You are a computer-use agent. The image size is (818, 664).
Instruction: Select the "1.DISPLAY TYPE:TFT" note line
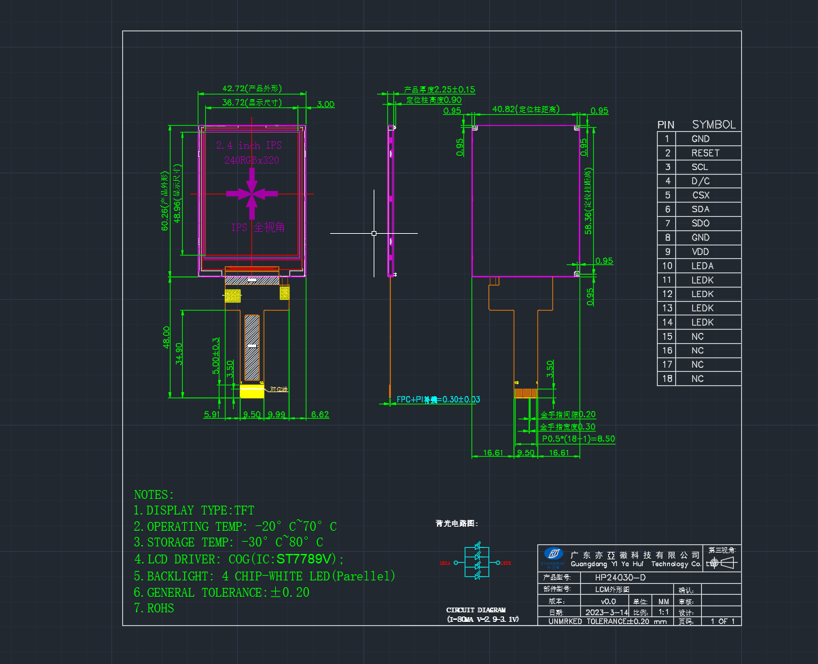194,510
